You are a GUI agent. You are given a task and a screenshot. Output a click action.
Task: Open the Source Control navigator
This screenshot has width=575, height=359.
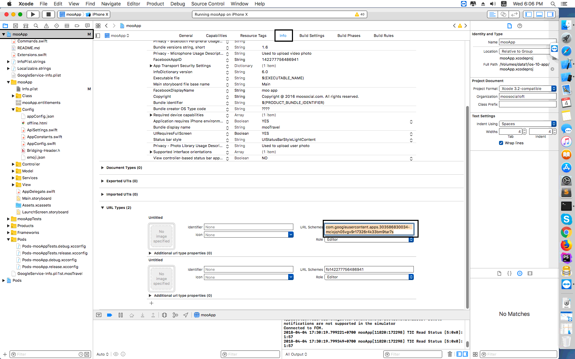(x=15, y=26)
